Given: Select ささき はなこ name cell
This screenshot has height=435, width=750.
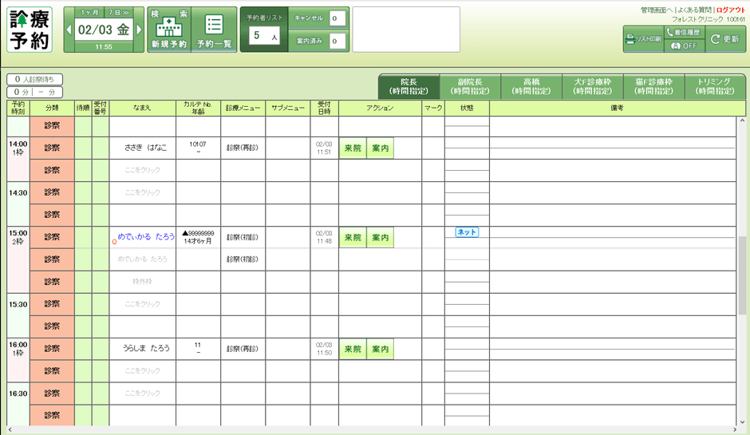Looking at the screenshot, I should 143,148.
